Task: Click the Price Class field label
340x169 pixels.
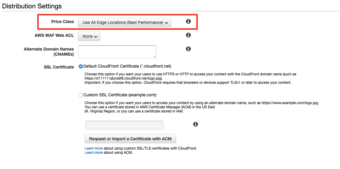Action: coord(62,22)
